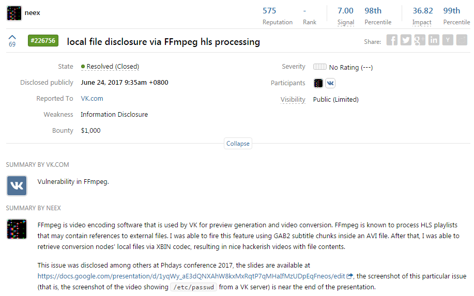The width and height of the screenshot is (474, 296).
Task: Click report ID badge #226756
Action: coord(43,41)
